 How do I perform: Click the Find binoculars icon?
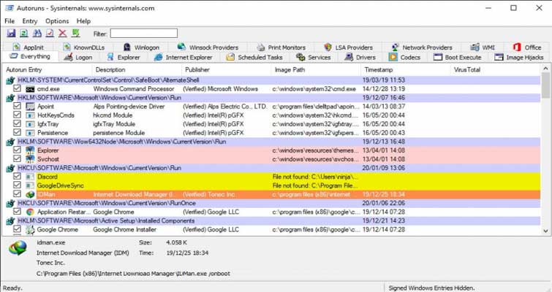37,34
